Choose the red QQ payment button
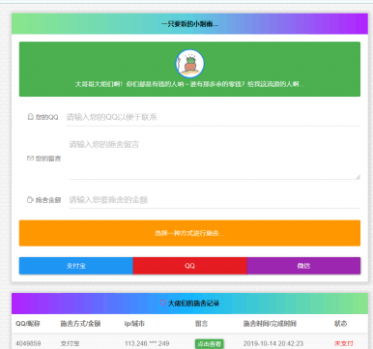 pyautogui.click(x=189, y=266)
